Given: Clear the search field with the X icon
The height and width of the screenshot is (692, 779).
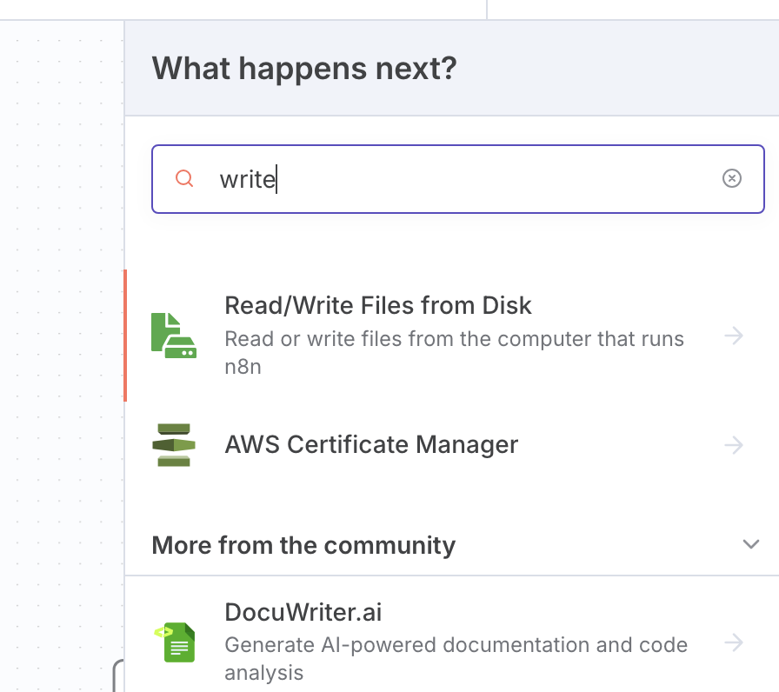Looking at the screenshot, I should (x=732, y=179).
